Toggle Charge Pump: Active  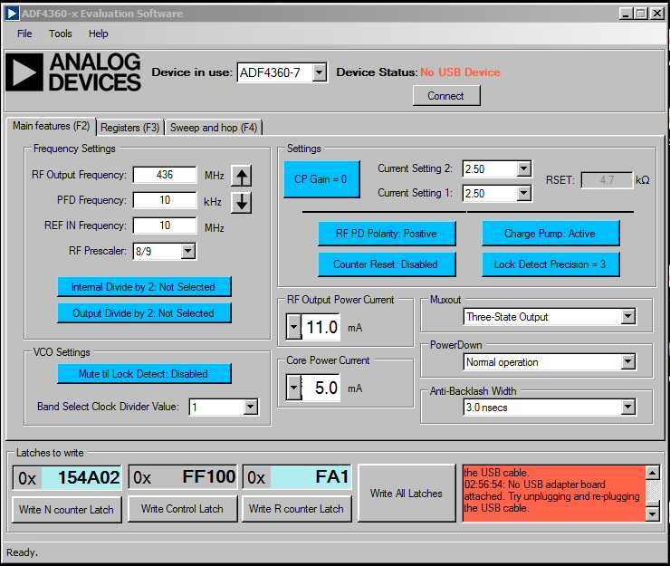pyautogui.click(x=550, y=234)
